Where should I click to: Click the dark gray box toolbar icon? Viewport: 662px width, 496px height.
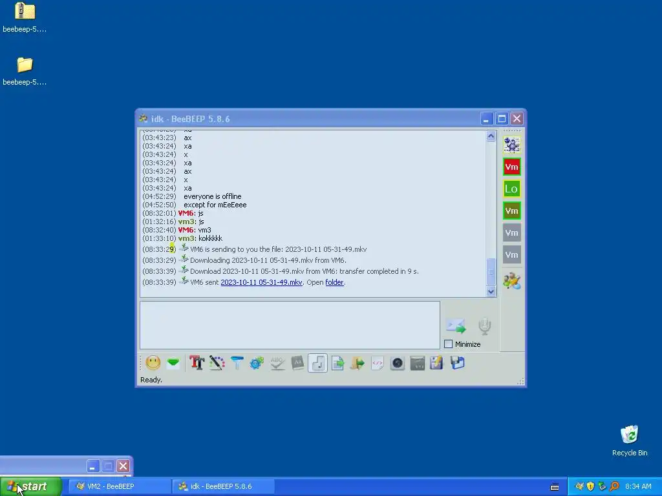point(417,363)
